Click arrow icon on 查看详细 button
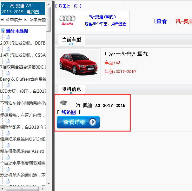Screen dimensions: 192x191 coord(93,122)
